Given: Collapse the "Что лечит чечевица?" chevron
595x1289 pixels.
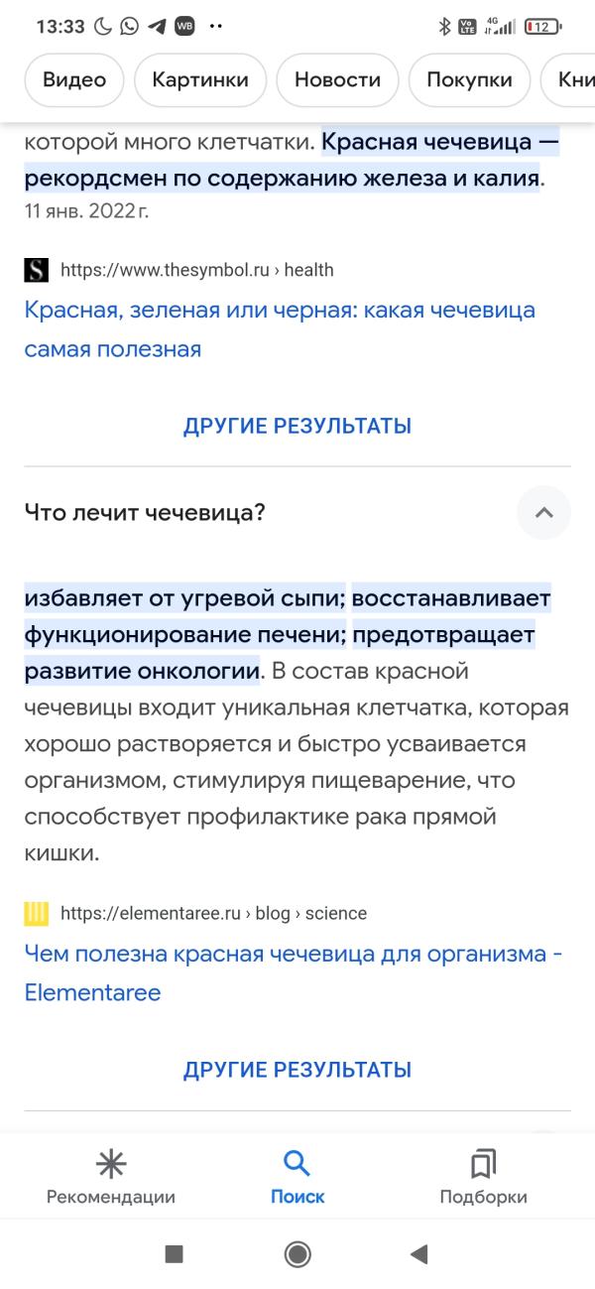Looking at the screenshot, I should pos(543,513).
